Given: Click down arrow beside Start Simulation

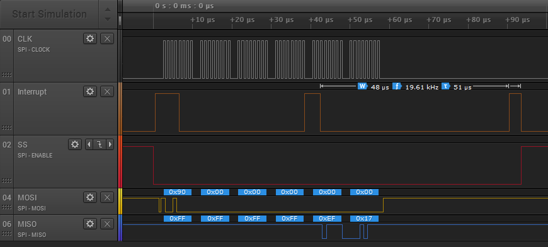Looking at the screenshot, I should coord(108,19).
